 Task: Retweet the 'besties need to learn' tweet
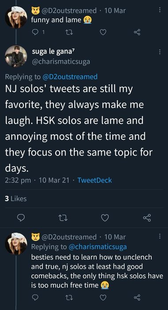click(x=69, y=297)
